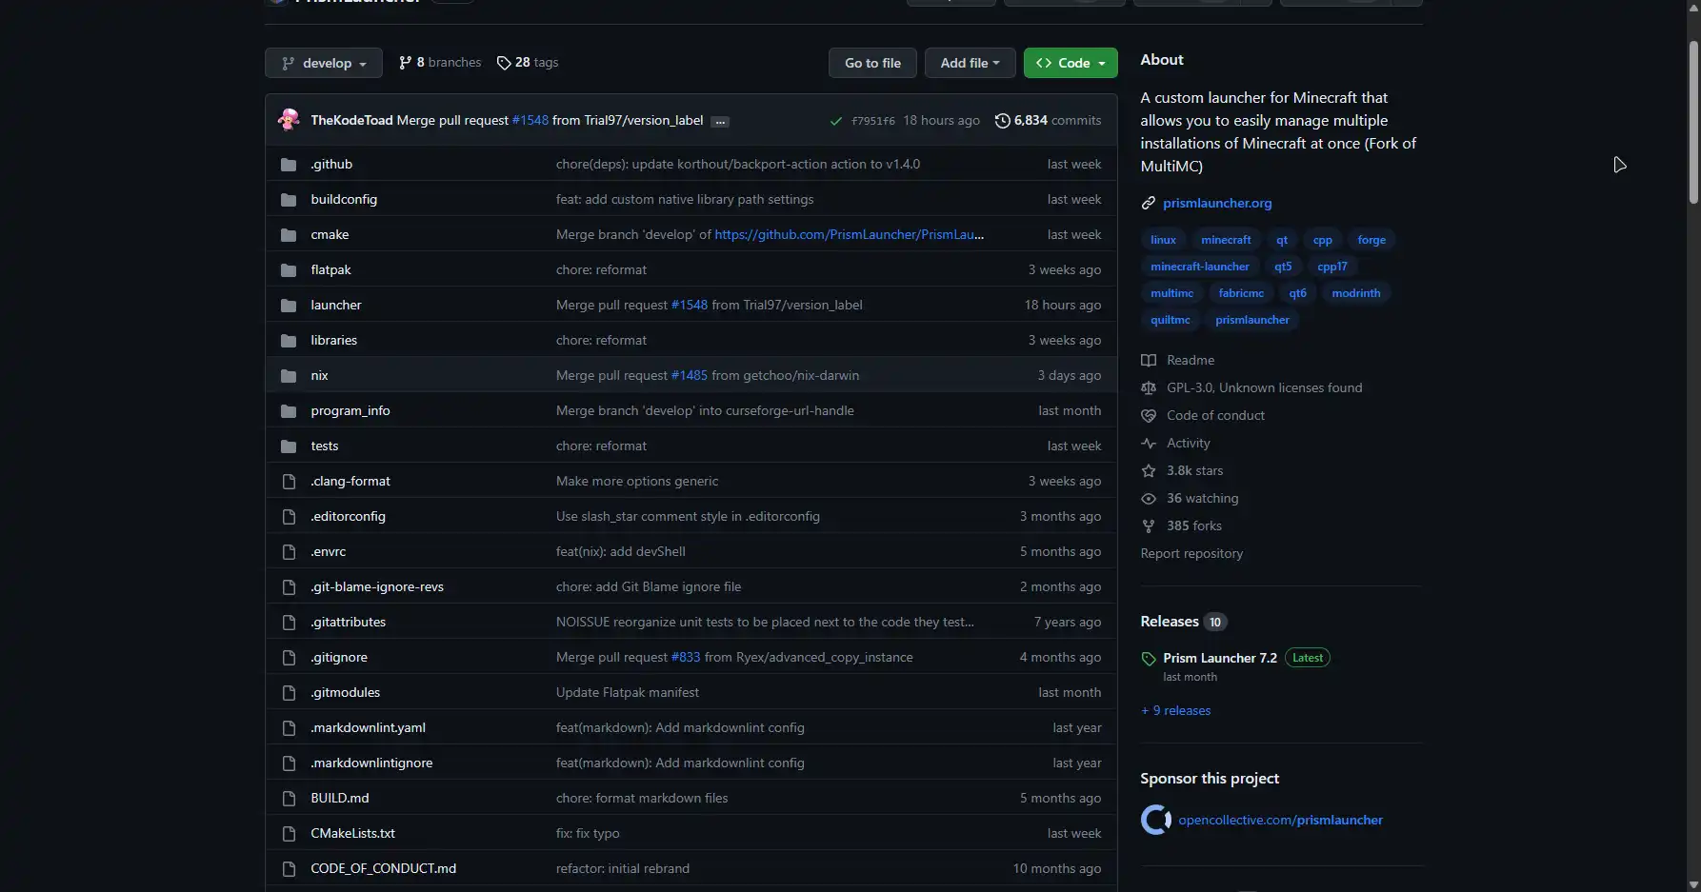Click the forks icon
Screen dimensions: 1701x892
1149,525
